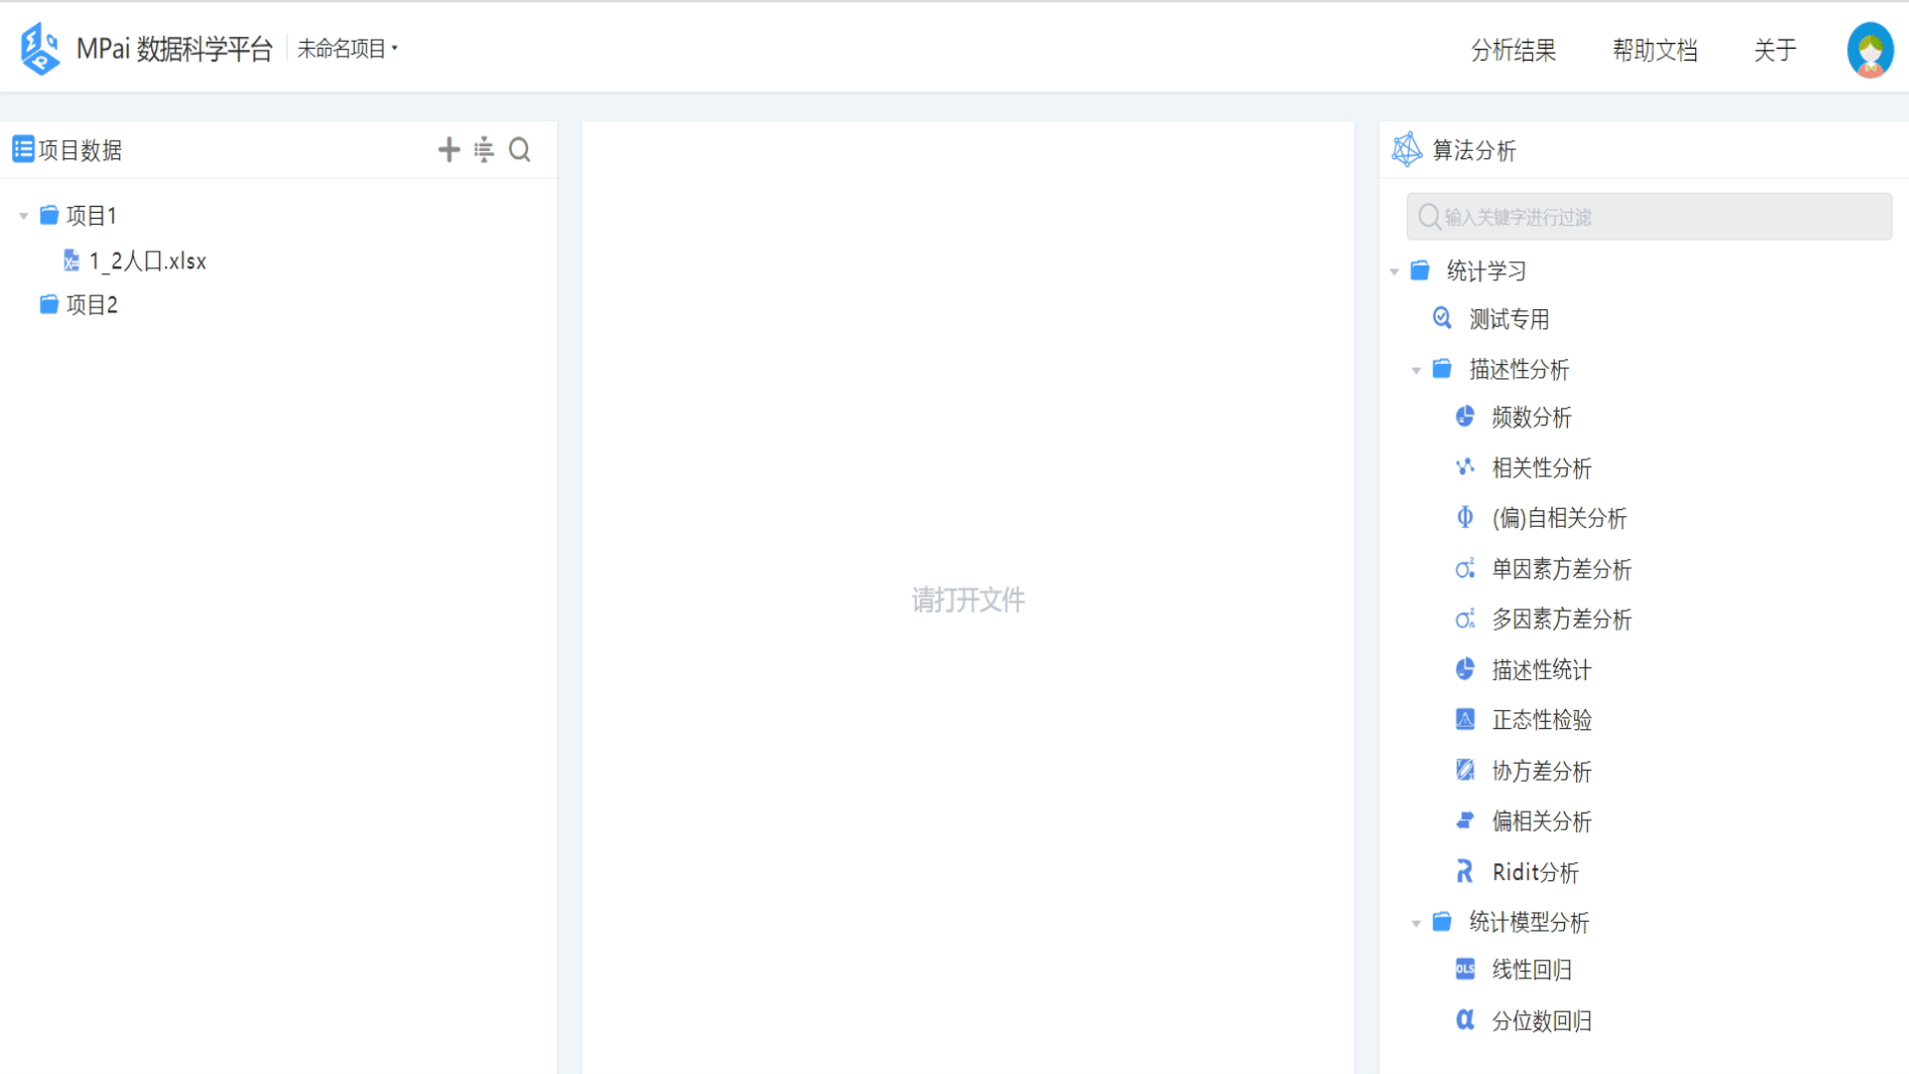This screenshot has height=1074, width=1909.
Task: Collapse the 统计模型分析 folder arrow
Action: pos(1416,923)
